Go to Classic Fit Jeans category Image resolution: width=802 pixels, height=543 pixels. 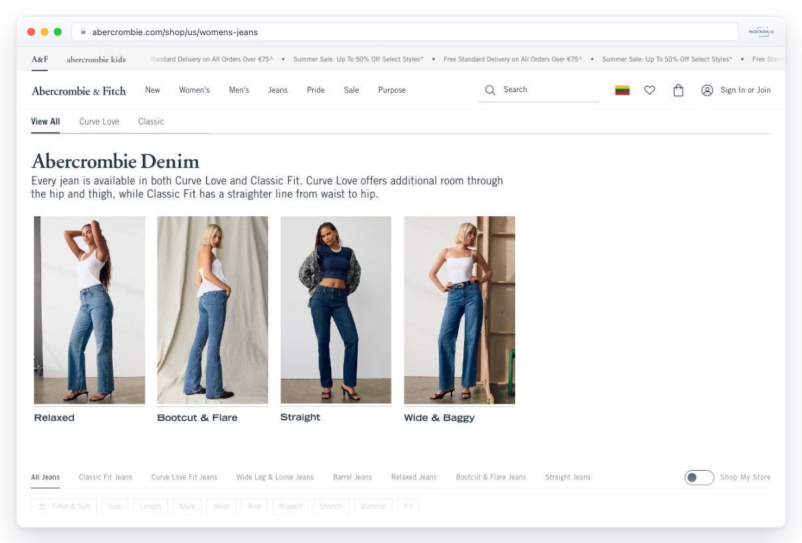106,477
